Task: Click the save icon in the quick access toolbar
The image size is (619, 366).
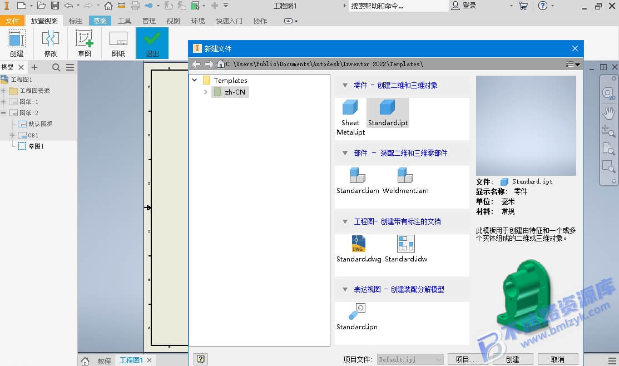Action: (x=55, y=6)
